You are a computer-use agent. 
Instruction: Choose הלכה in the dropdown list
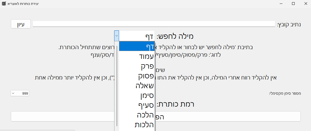(137, 115)
